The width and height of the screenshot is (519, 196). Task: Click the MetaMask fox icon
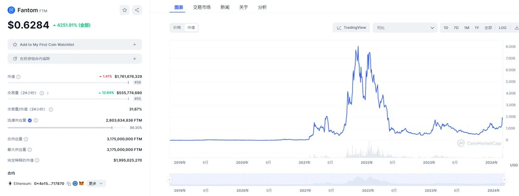[x=81, y=183]
